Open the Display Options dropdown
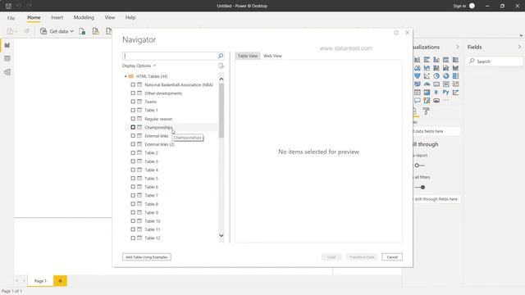The height and width of the screenshot is (295, 525). pos(139,66)
